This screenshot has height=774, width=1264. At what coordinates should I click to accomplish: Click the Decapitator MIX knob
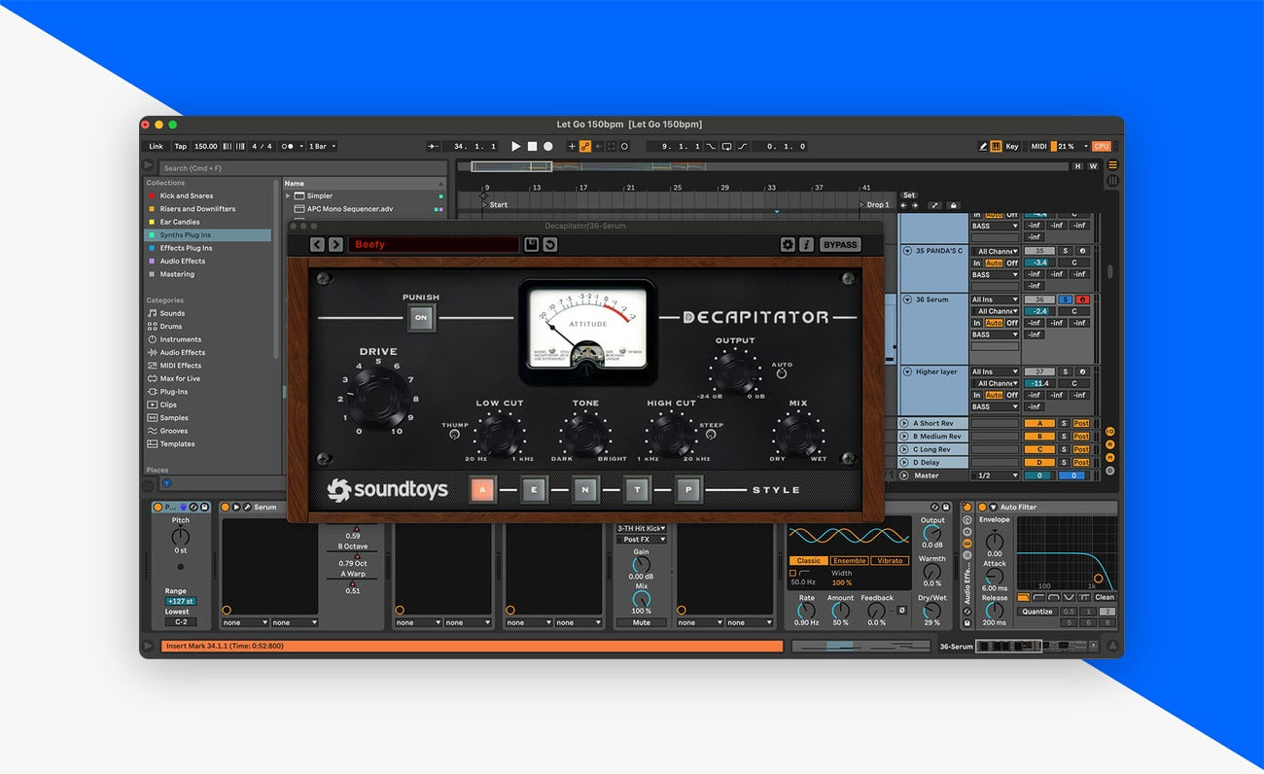click(x=797, y=434)
